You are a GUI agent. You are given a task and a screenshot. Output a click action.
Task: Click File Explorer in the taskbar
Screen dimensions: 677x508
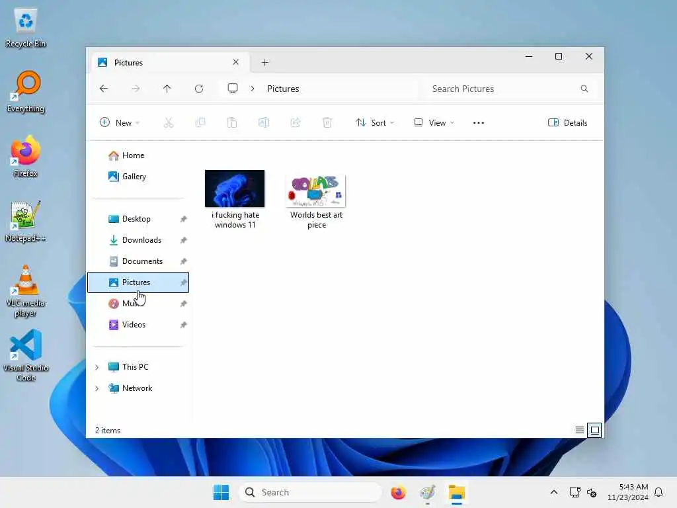(x=456, y=492)
